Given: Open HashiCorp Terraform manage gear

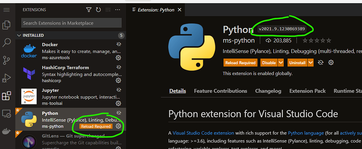Looking at the screenshot, I should tap(118, 80).
